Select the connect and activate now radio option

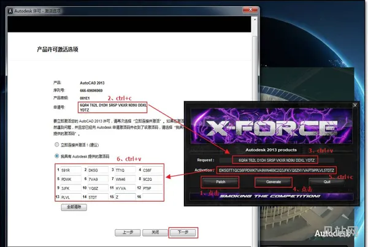pyautogui.click(x=57, y=145)
